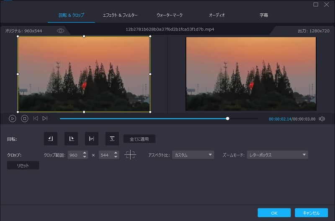
Task: Increase crop width value
Action: coord(85,153)
